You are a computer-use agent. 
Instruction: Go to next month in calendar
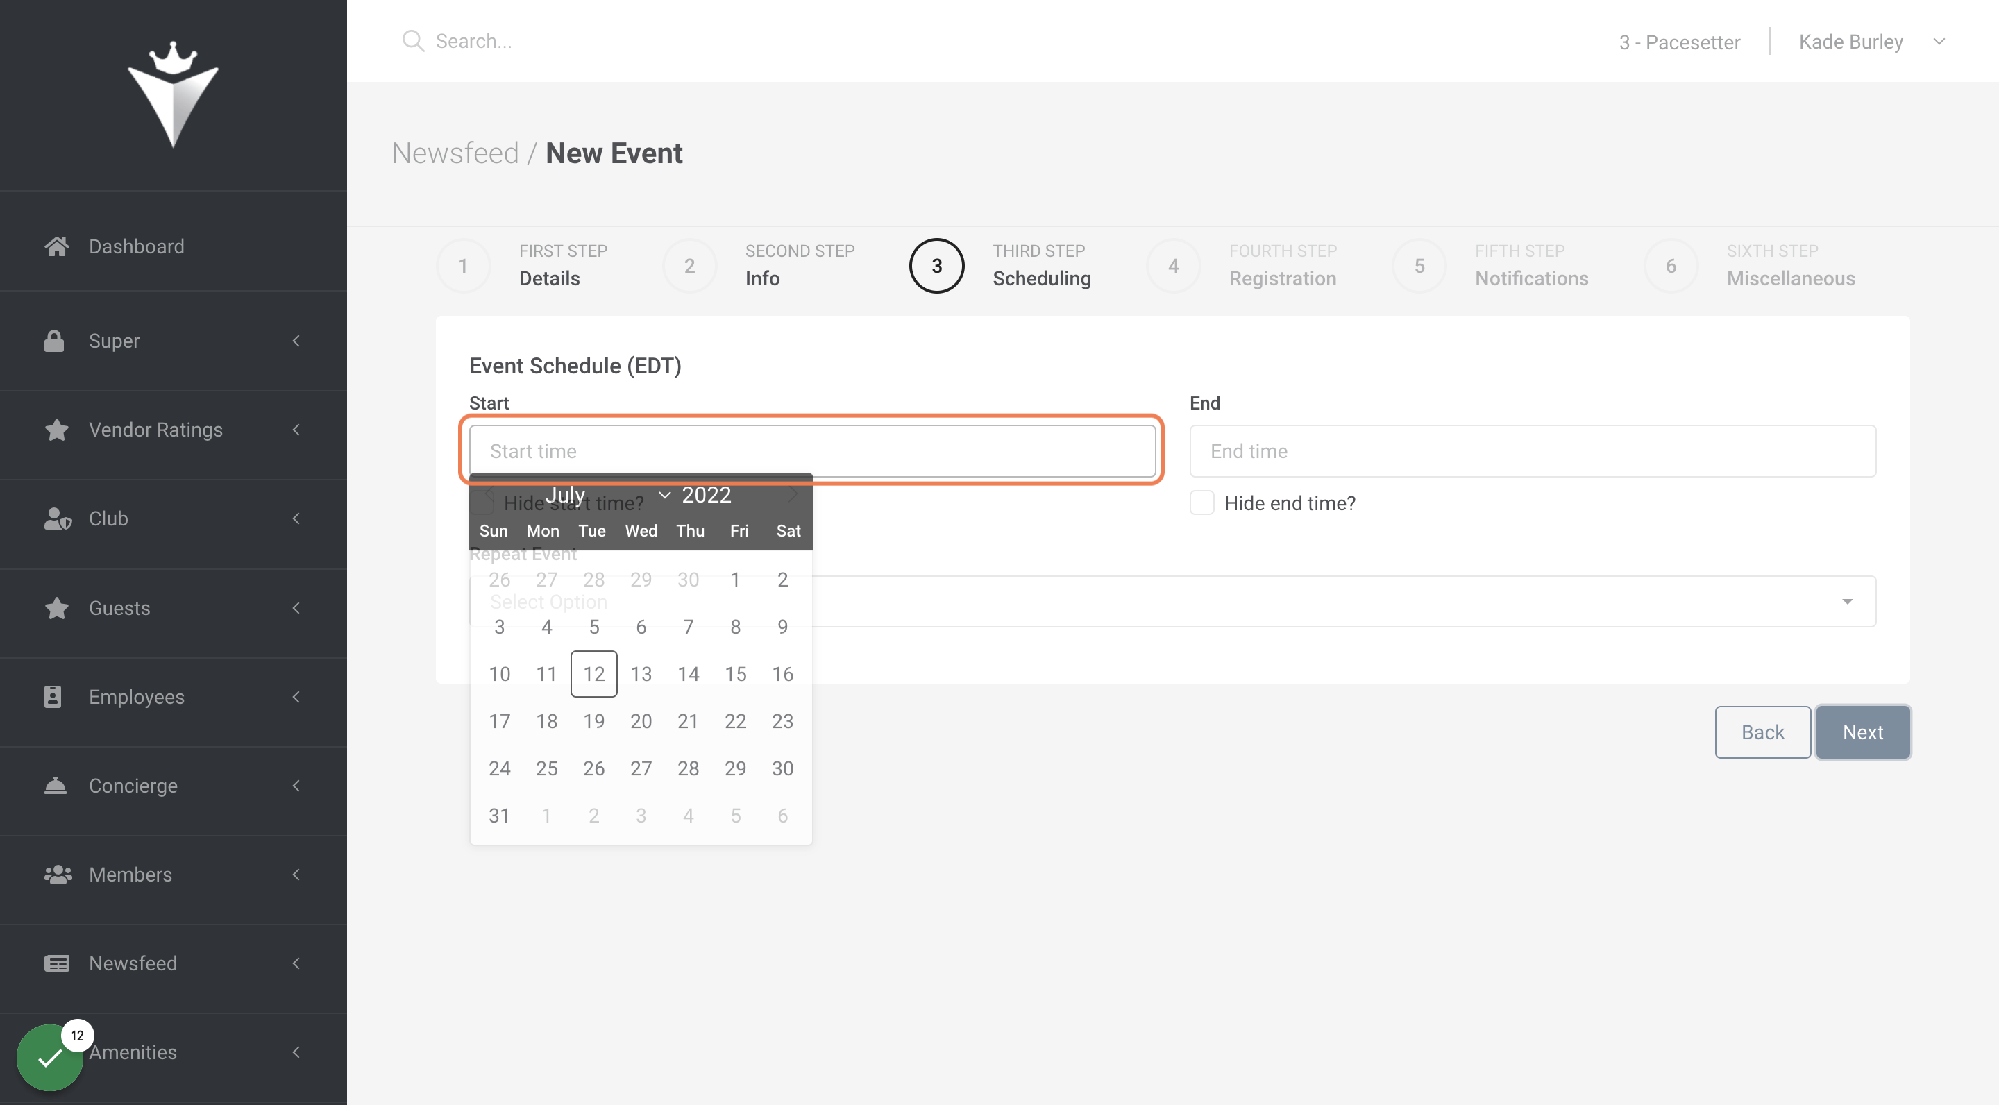pyautogui.click(x=792, y=494)
